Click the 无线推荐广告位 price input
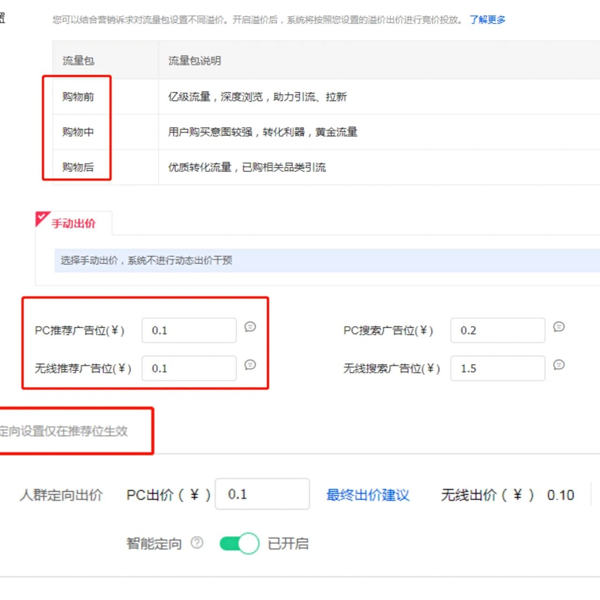Screen dimensions: 600x600 pyautogui.click(x=189, y=368)
